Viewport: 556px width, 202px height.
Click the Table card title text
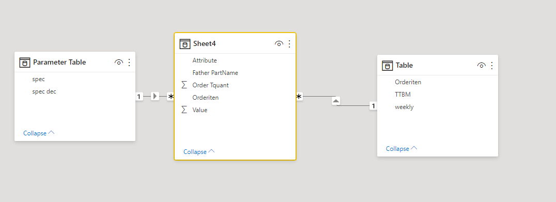click(404, 66)
